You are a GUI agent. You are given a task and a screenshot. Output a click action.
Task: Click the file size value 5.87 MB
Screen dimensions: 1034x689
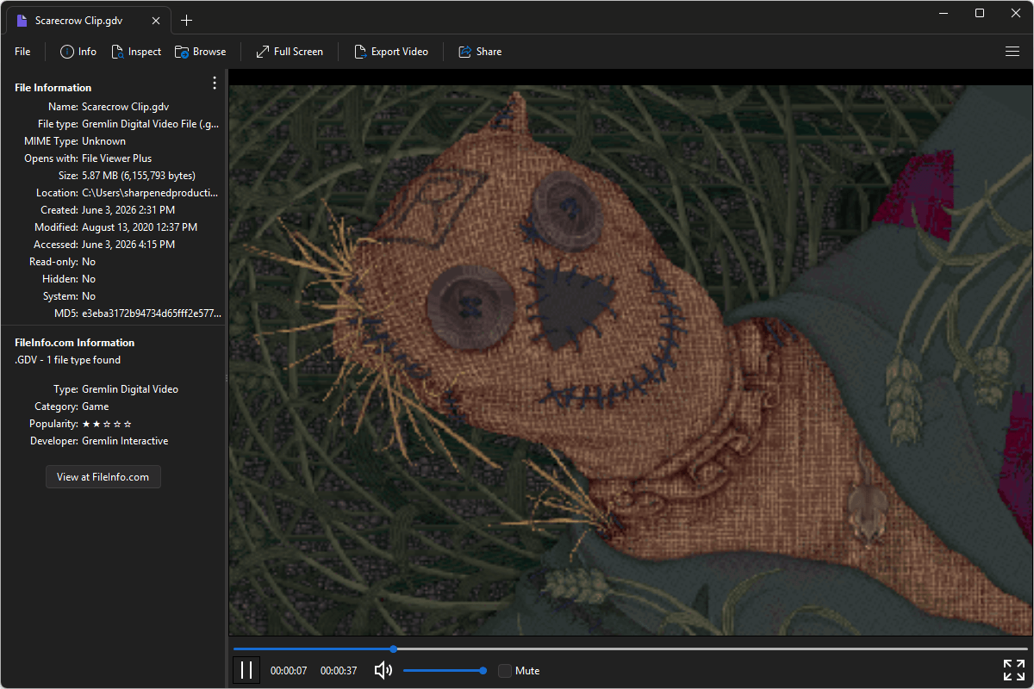click(x=139, y=176)
